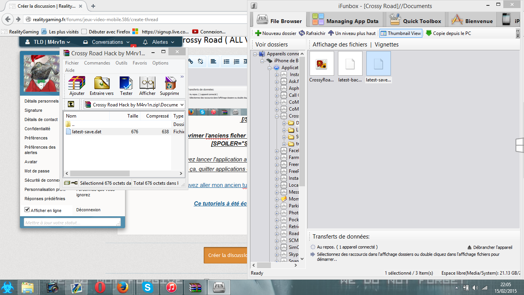Image resolution: width=524 pixels, height=295 pixels.
Task: Open the RealityGaming bookmark
Action: (20, 32)
